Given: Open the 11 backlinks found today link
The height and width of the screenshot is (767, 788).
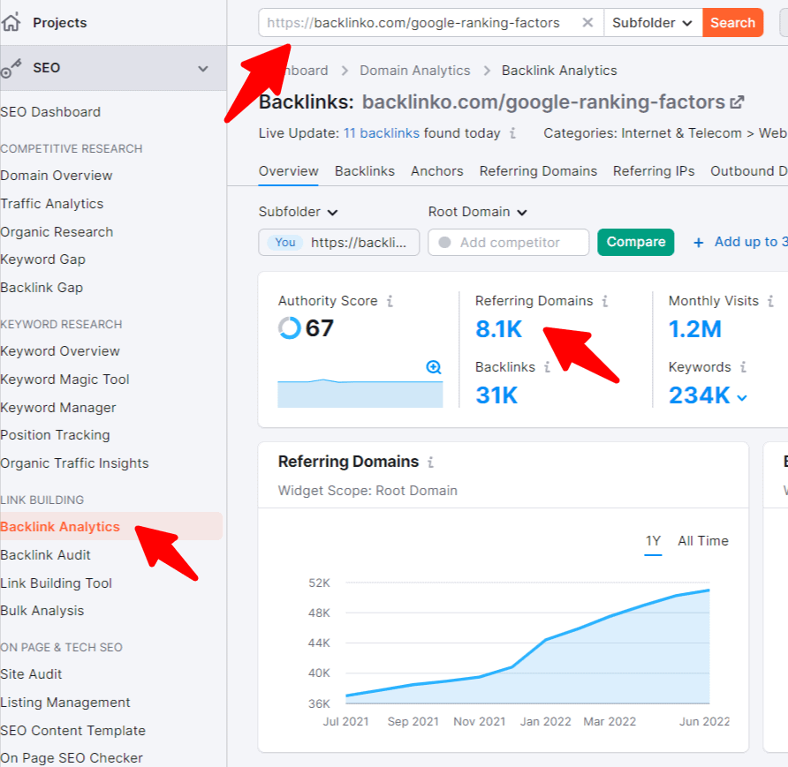Looking at the screenshot, I should pyautogui.click(x=381, y=132).
